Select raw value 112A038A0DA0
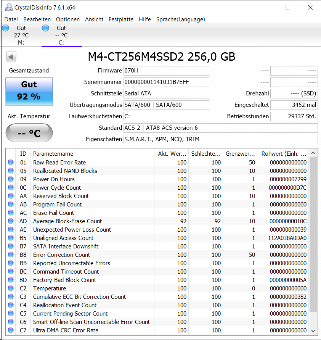 [287, 238]
